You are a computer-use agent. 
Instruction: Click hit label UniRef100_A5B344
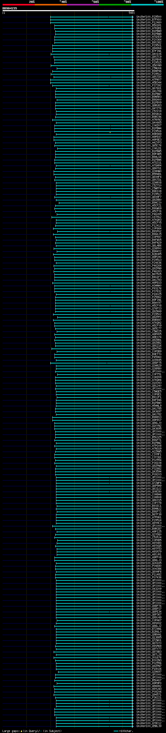tap(149, 82)
